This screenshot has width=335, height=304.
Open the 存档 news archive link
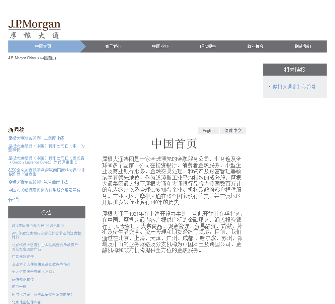pyautogui.click(x=13, y=199)
